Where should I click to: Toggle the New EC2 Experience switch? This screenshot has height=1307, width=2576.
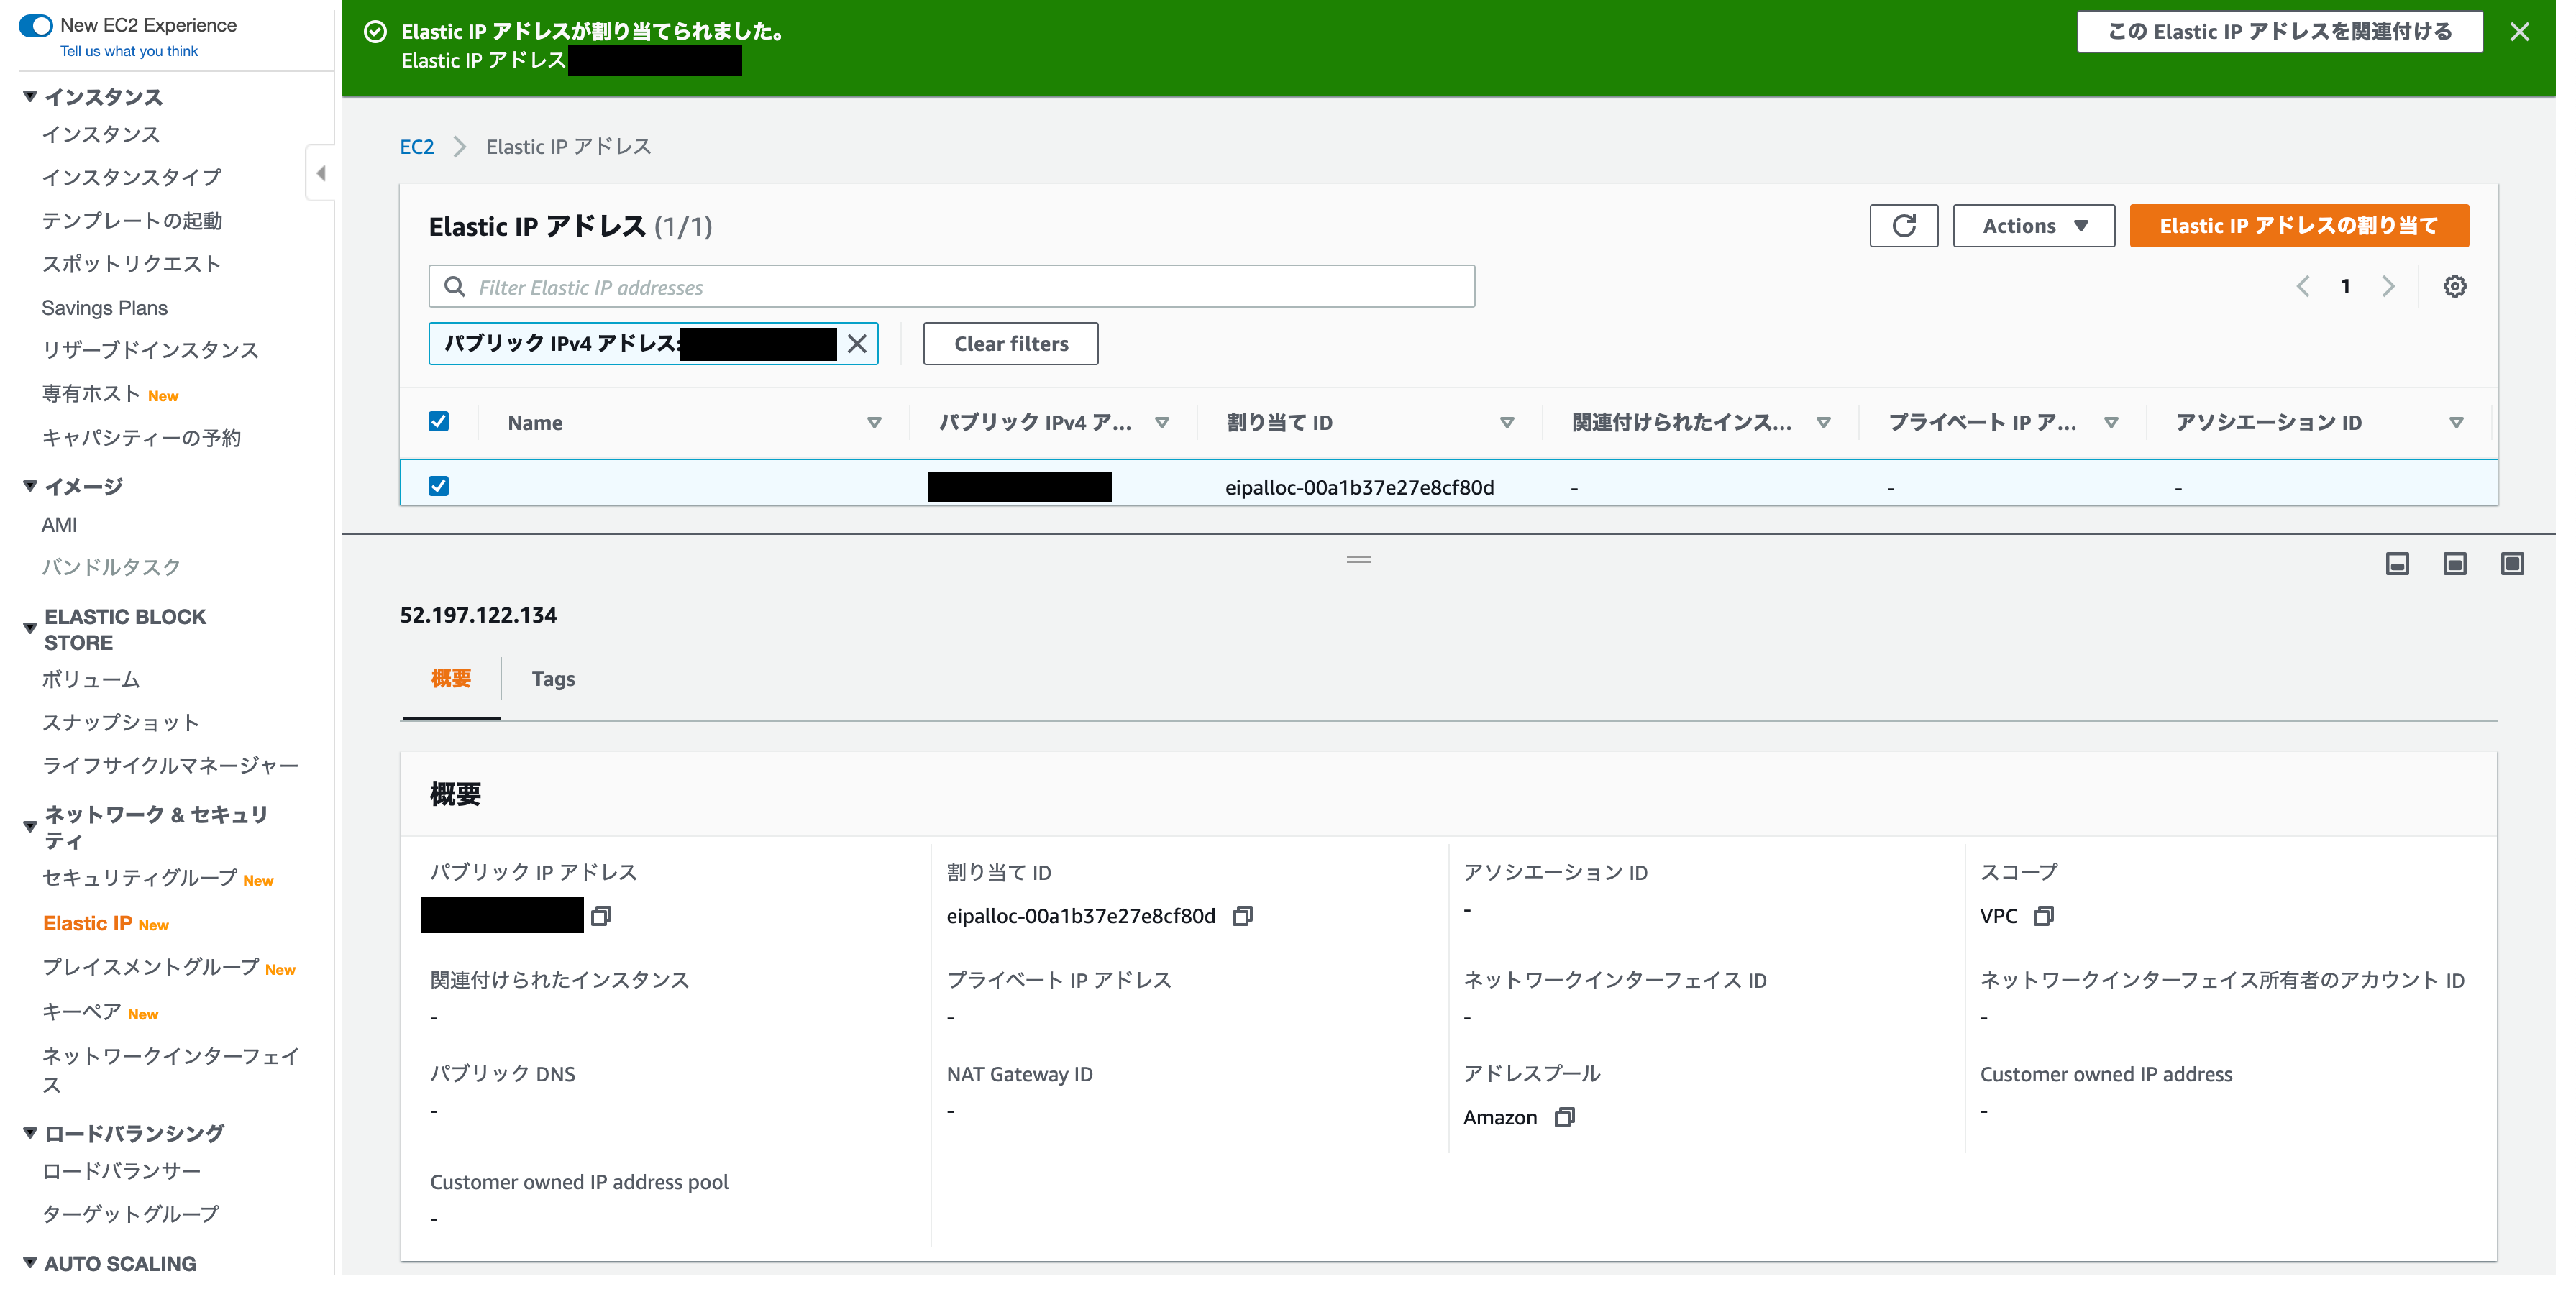click(36, 25)
